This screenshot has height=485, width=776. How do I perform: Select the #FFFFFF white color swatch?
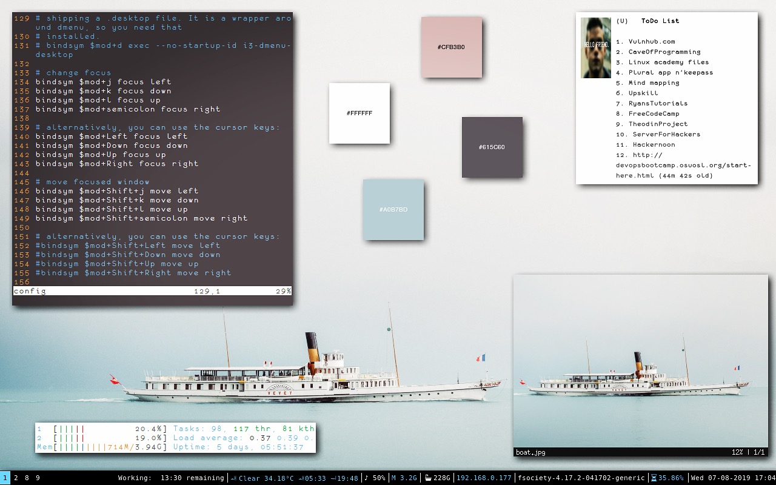pyautogui.click(x=360, y=113)
